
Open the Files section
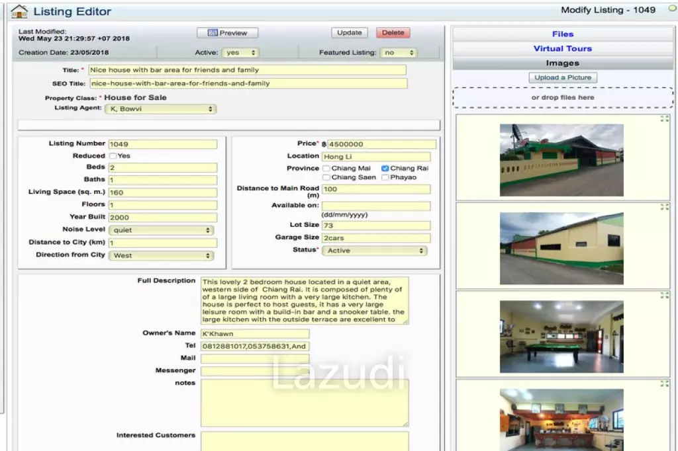pos(563,34)
